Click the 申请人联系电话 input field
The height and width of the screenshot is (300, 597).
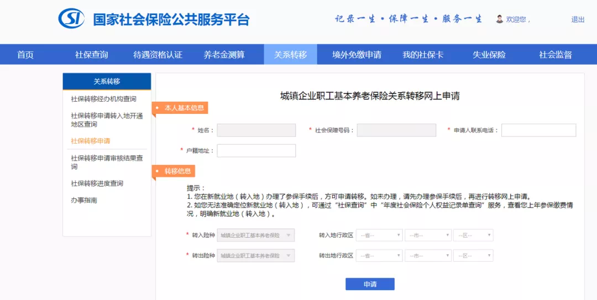(538, 130)
